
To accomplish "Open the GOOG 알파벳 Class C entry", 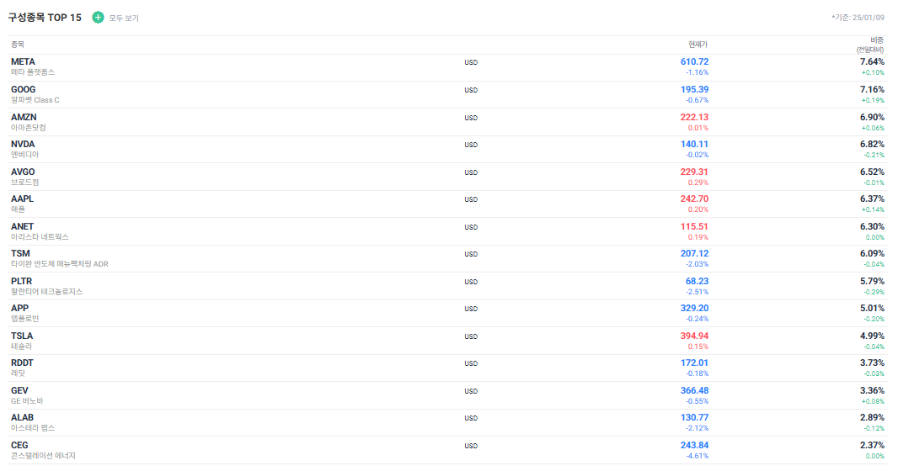I will 35,94.
